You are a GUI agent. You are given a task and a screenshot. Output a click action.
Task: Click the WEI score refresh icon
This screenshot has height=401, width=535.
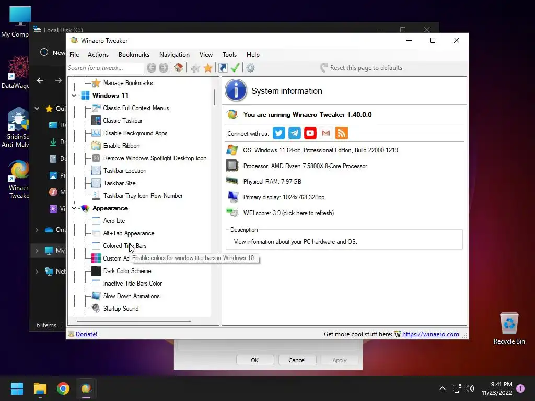[x=232, y=213]
